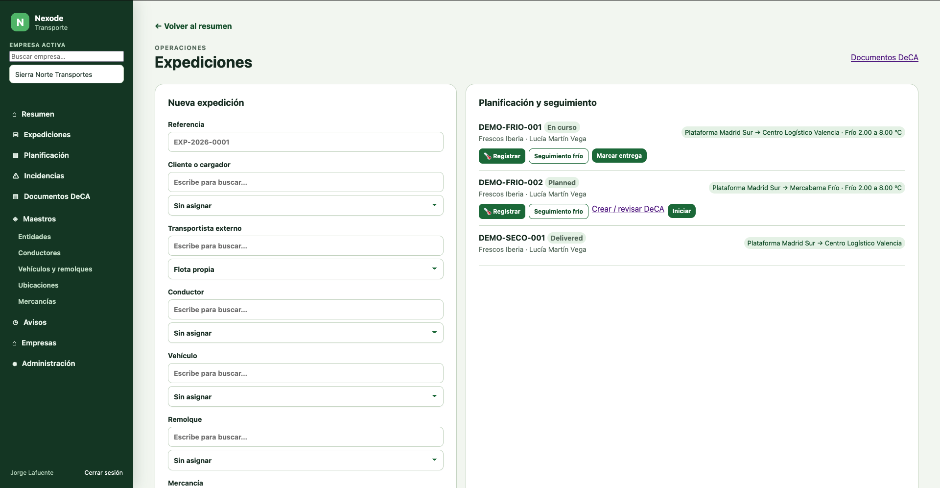Click the Expediciones sidebar icon
This screenshot has height=488, width=940.
pyautogui.click(x=16, y=135)
